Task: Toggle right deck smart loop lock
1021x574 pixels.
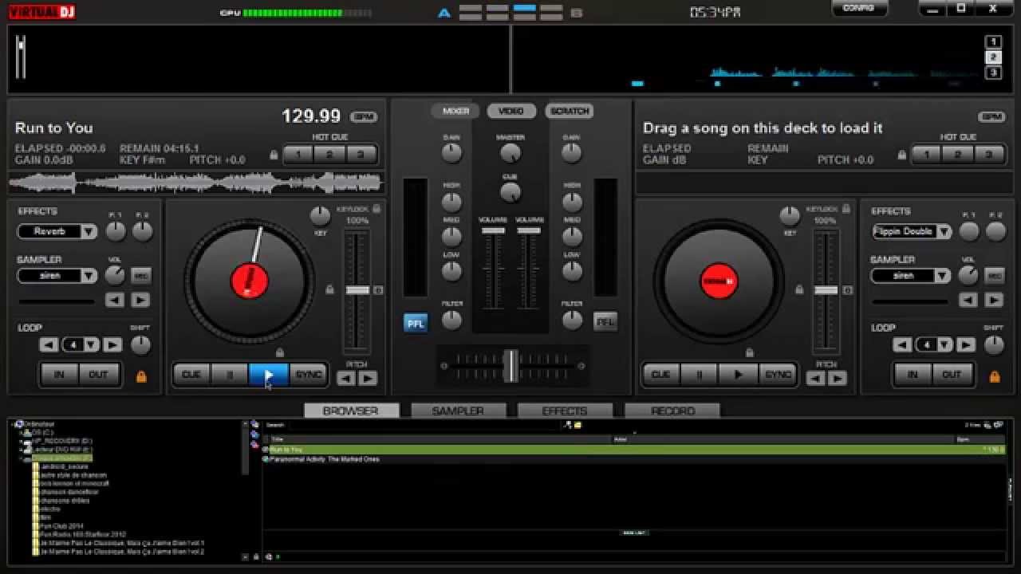Action: click(x=995, y=376)
